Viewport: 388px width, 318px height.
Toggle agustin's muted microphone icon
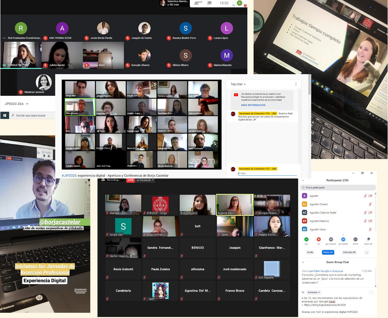365,196
